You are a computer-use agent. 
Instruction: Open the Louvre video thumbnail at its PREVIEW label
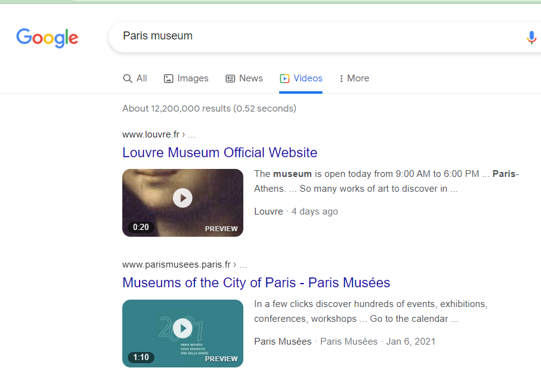tap(221, 229)
